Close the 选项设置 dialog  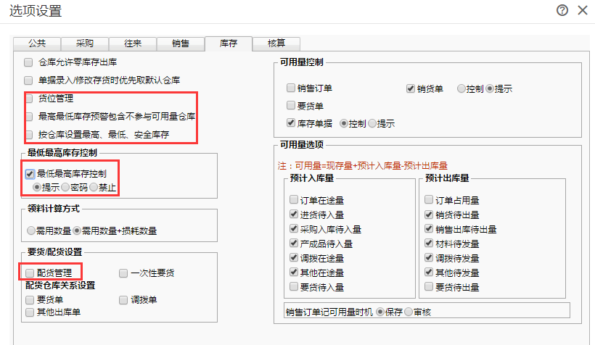[x=583, y=10]
